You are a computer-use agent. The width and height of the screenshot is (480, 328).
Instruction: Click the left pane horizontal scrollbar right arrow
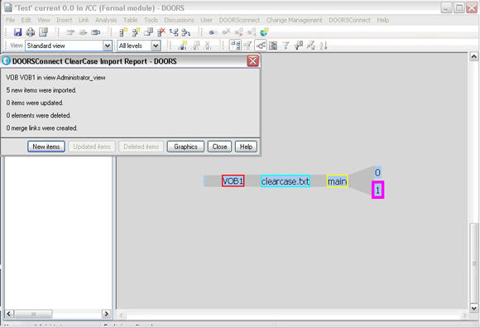(106, 314)
